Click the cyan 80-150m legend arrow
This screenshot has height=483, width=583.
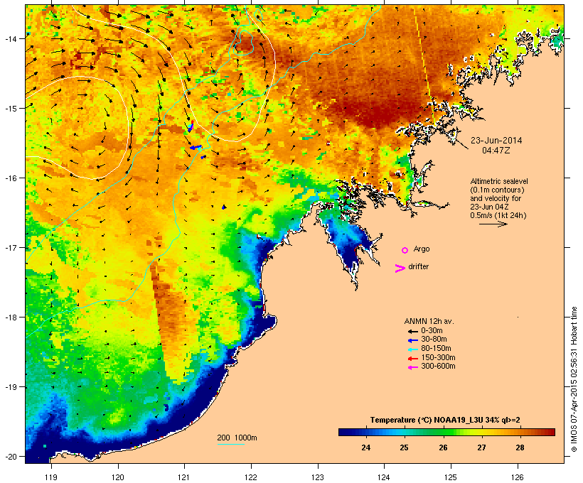click(412, 349)
